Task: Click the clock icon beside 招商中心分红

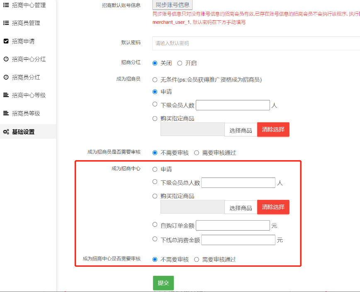Action: pyautogui.click(x=6, y=59)
